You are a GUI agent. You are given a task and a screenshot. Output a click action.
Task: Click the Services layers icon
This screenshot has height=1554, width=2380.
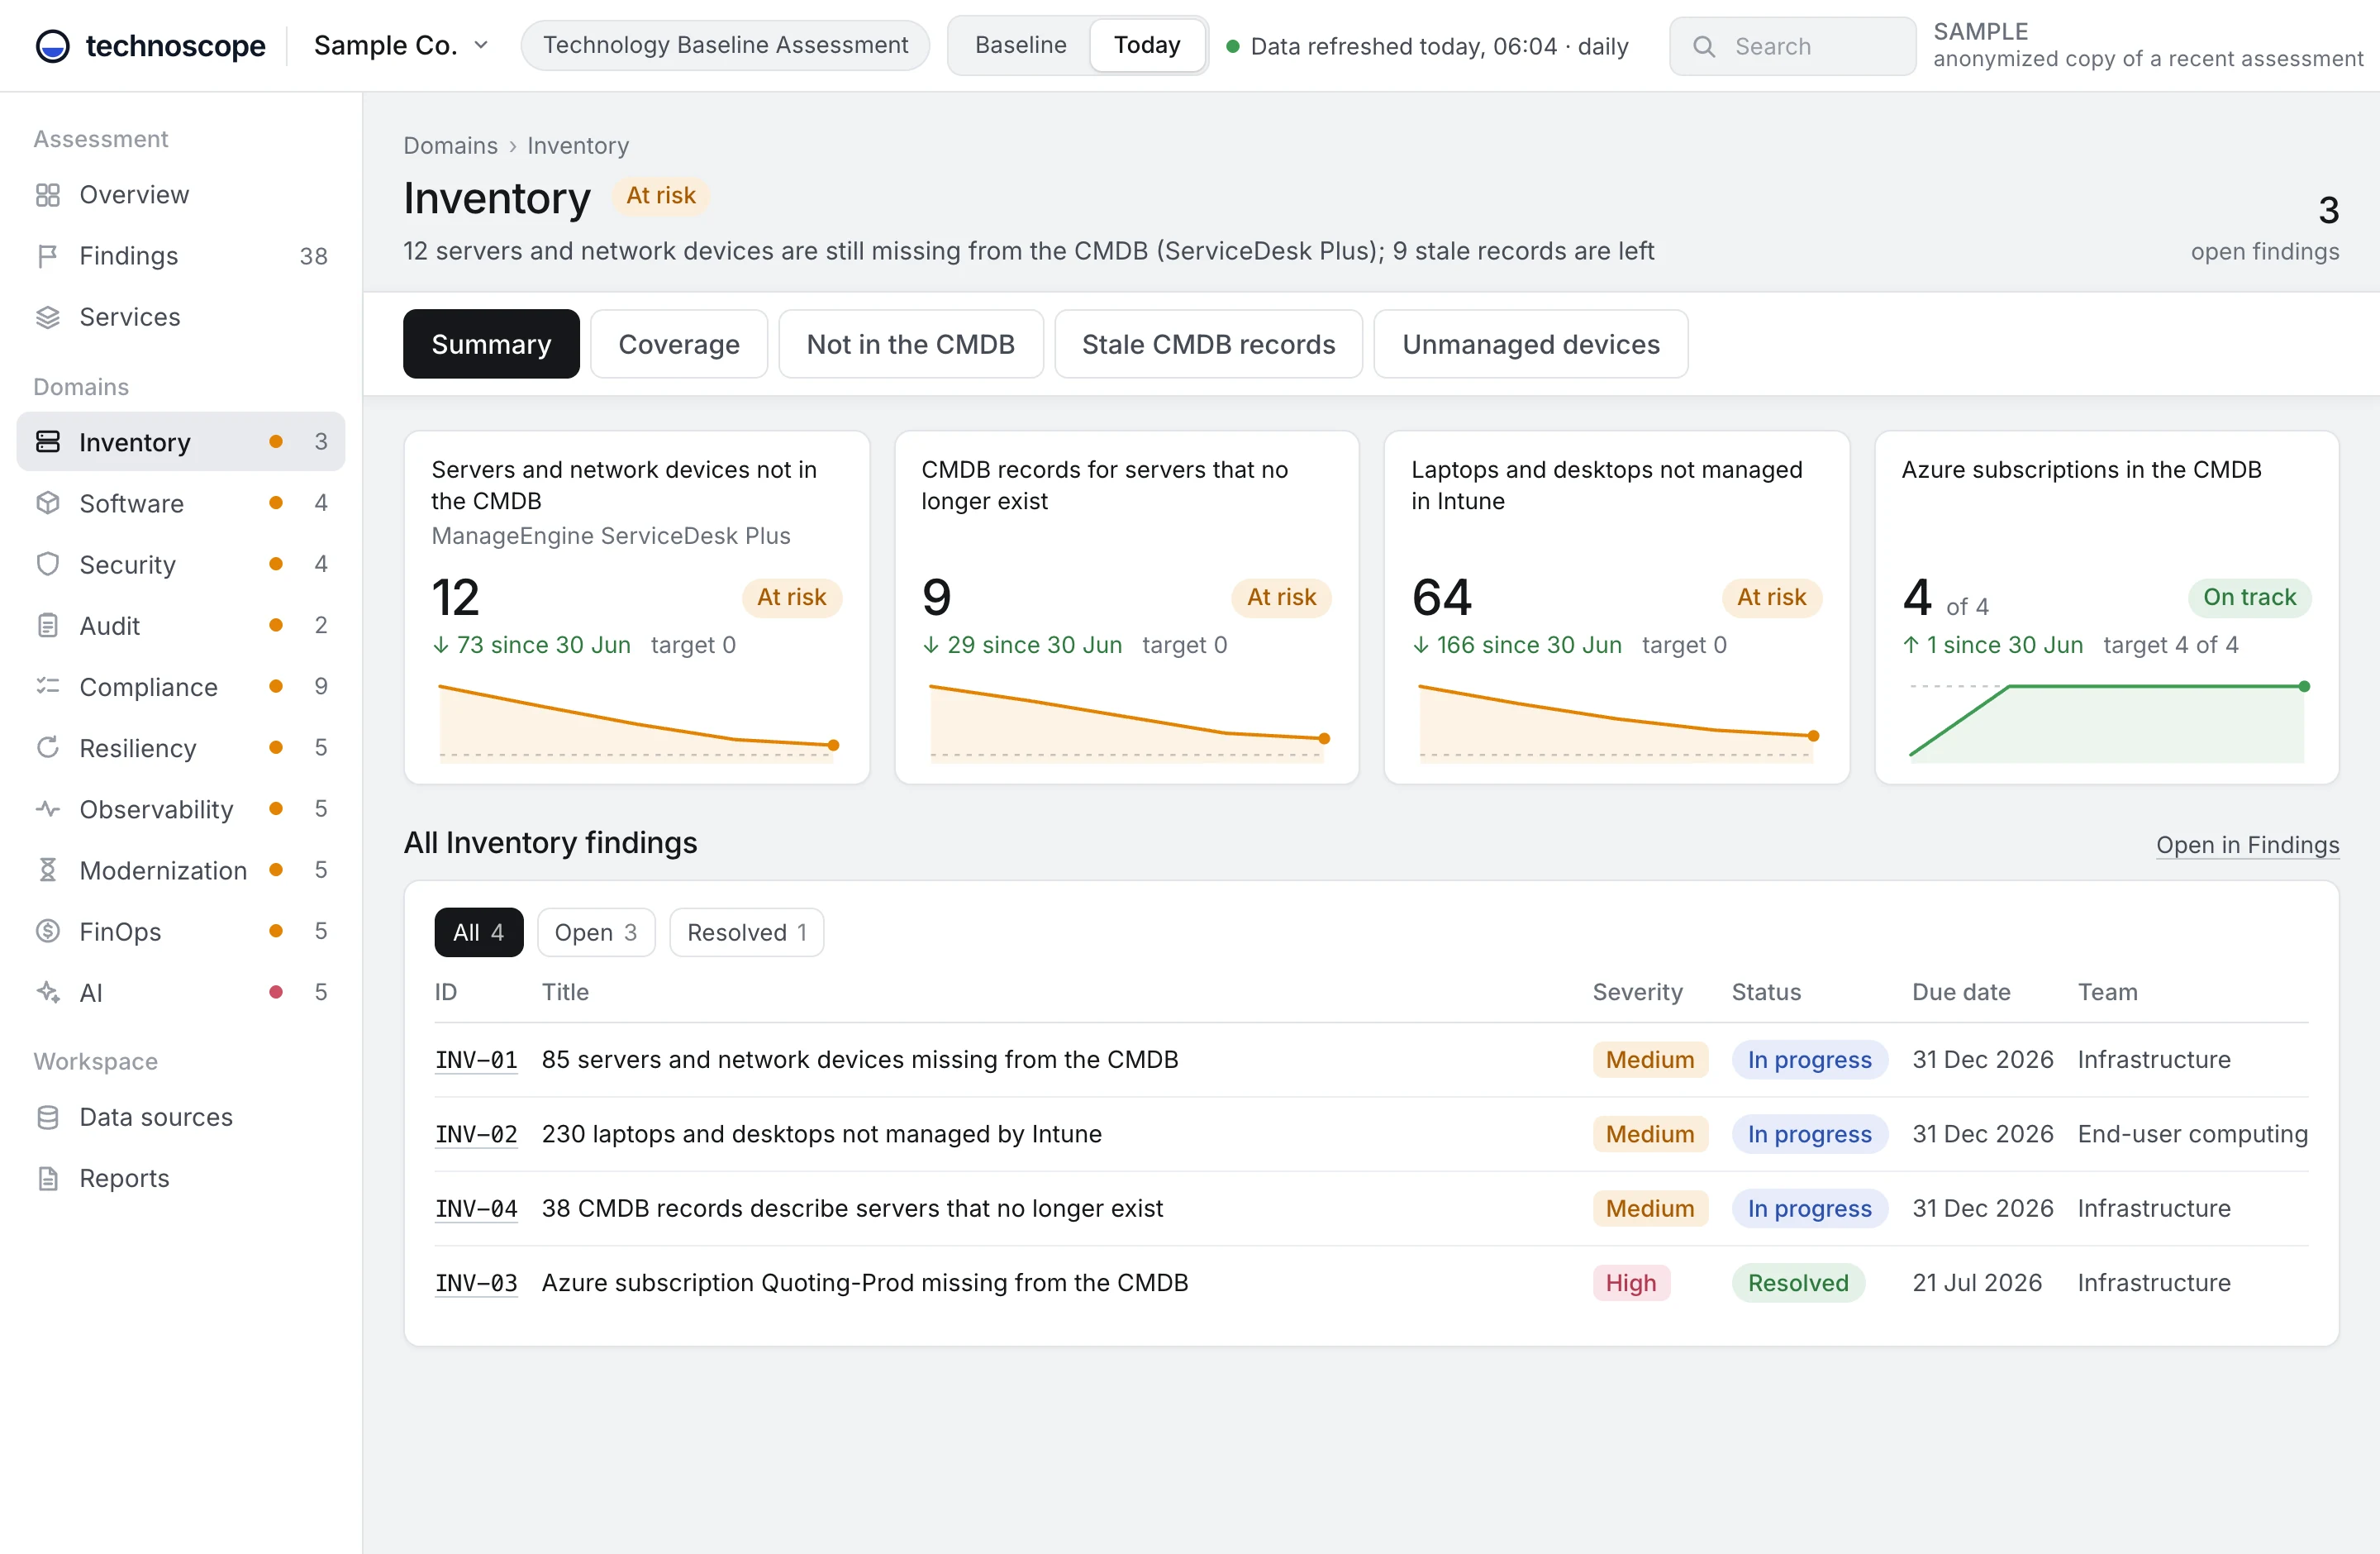tap(47, 317)
